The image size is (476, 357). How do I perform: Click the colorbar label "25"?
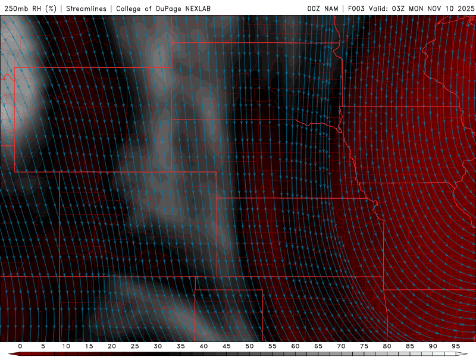click(x=134, y=346)
